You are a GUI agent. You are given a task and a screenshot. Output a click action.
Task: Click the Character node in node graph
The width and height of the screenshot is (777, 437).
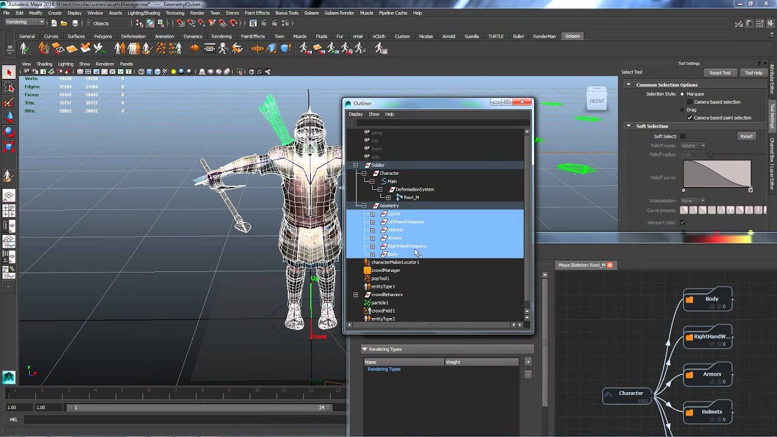(627, 396)
